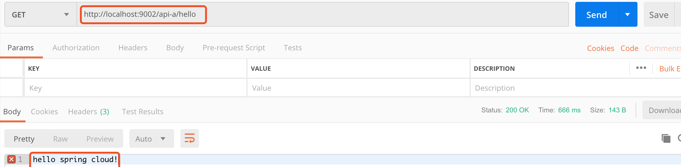
Task: Switch response view to Preview
Action: tap(100, 139)
